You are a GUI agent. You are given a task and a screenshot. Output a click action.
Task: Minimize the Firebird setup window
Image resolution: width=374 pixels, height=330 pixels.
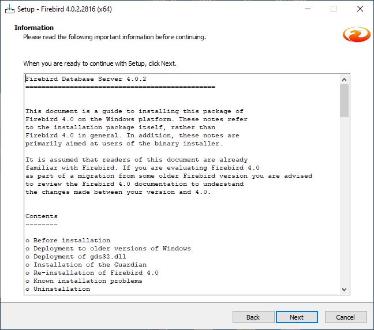(308, 9)
